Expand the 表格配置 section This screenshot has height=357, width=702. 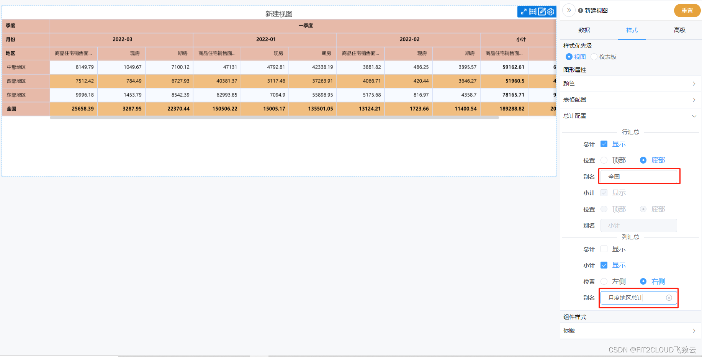point(630,100)
